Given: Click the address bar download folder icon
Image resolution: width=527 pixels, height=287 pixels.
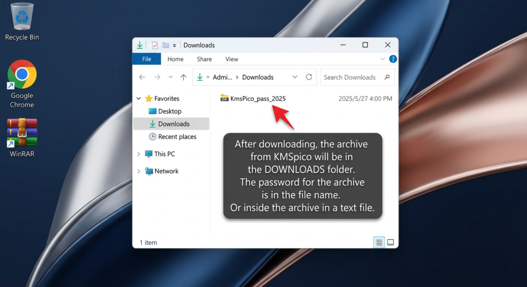Looking at the screenshot, I should click(200, 77).
